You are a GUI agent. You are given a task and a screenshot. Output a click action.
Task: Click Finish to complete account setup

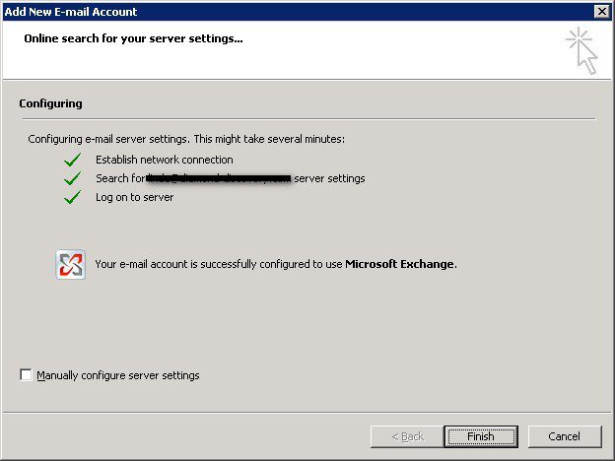pos(481,436)
